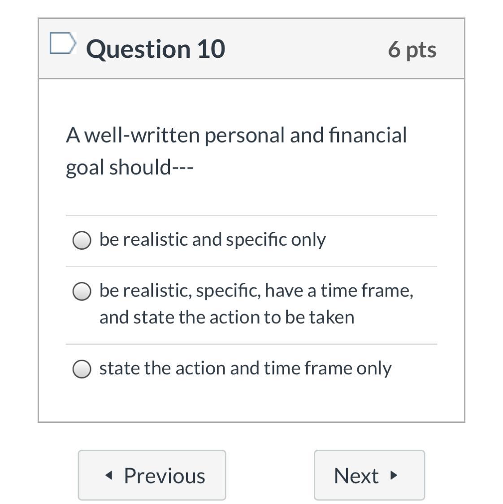Go to the Previous question
The image size is (503, 504).
pos(152,475)
